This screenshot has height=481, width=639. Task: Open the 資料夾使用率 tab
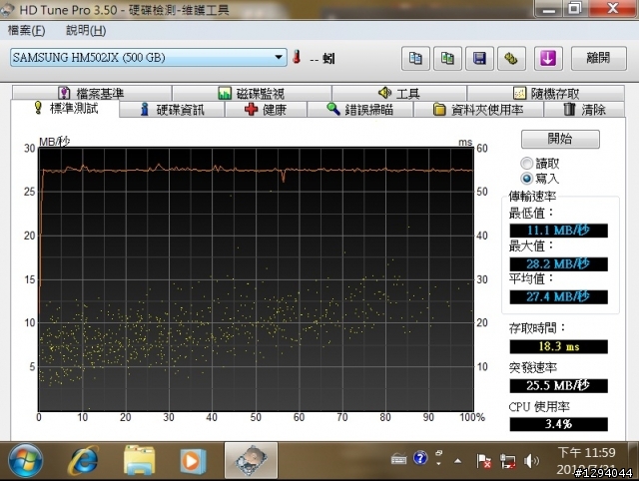click(x=478, y=110)
